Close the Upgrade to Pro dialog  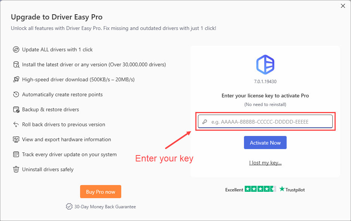point(343,6)
